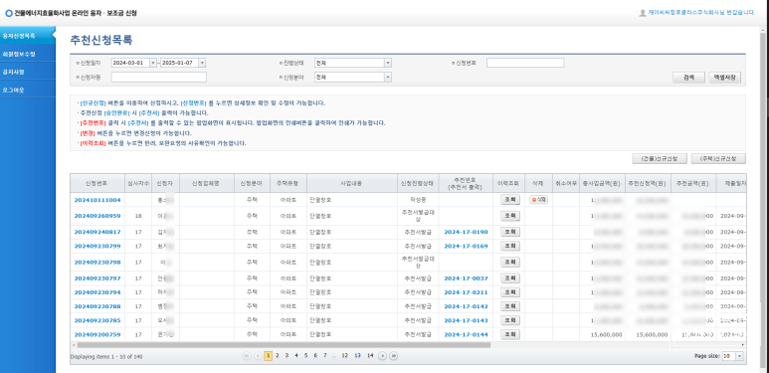
Task: Open application number 202409230788
Action: point(97,306)
